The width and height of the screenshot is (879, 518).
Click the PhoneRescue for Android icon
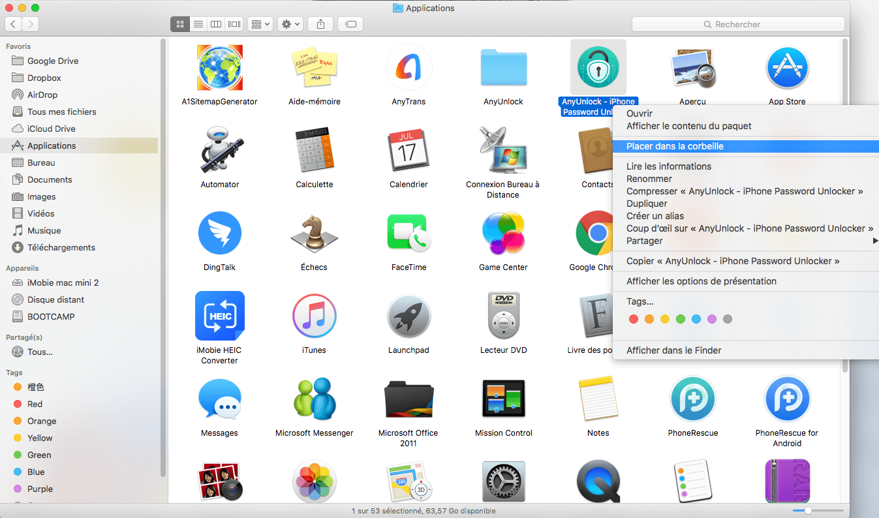click(787, 399)
